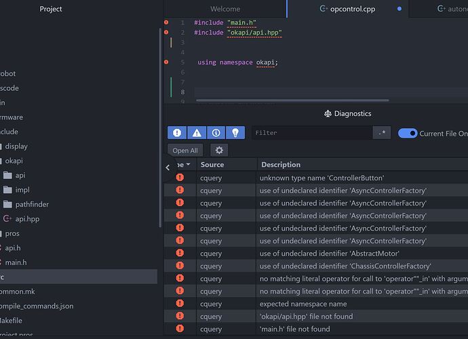Click the project tree vertical scrollbar

(x=160, y=127)
